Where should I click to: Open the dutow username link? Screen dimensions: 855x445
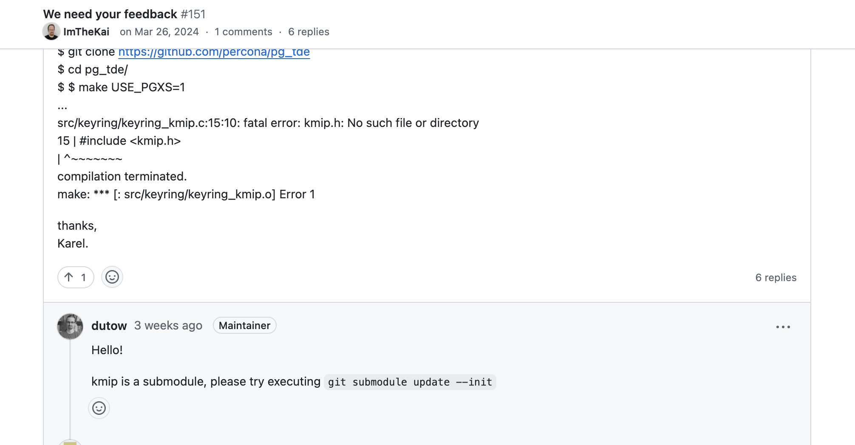(109, 326)
